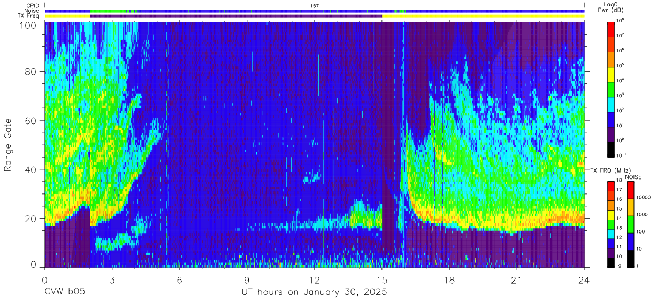
Task: Click the 10^4 tick on Lag0 Pwr scale
Action: [620, 81]
